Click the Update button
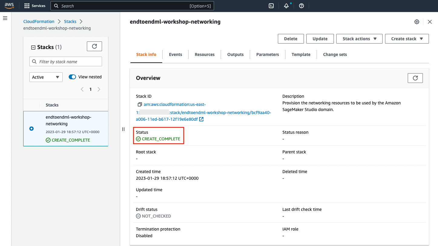 click(320, 39)
